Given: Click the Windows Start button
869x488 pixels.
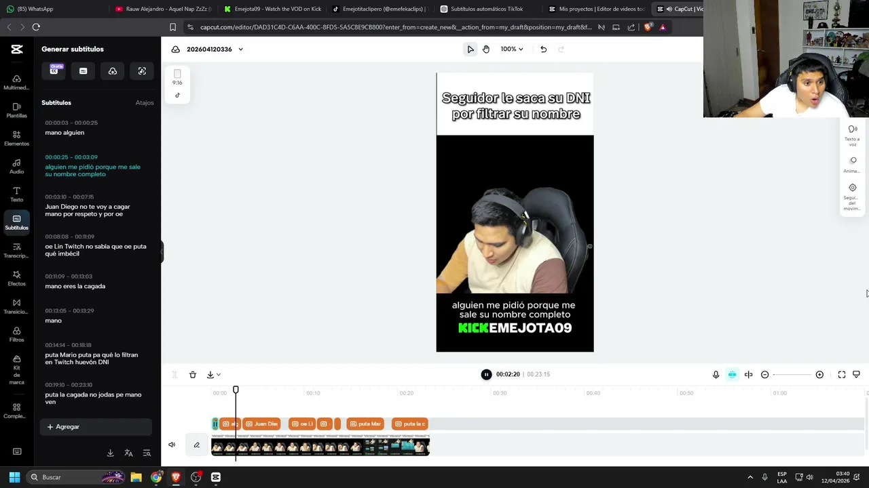Looking at the screenshot, I should [x=14, y=477].
